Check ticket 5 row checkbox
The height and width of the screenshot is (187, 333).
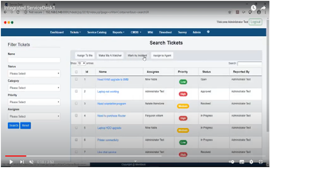point(76,128)
